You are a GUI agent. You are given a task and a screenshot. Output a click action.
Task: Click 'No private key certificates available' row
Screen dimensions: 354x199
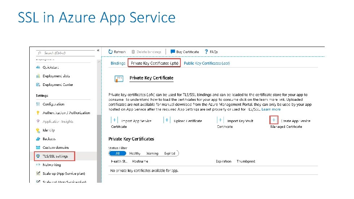pyautogui.click(x=213, y=170)
